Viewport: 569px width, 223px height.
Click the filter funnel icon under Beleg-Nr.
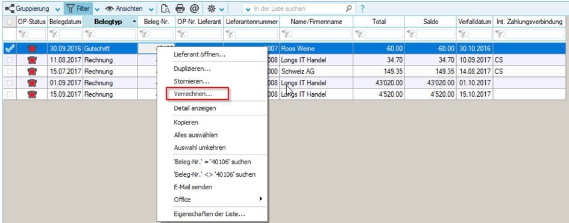tap(144, 34)
